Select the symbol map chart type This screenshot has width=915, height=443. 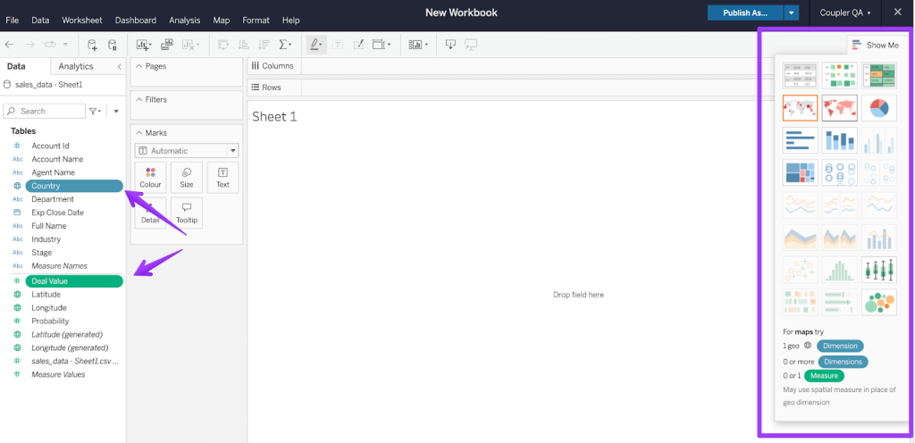(x=800, y=108)
